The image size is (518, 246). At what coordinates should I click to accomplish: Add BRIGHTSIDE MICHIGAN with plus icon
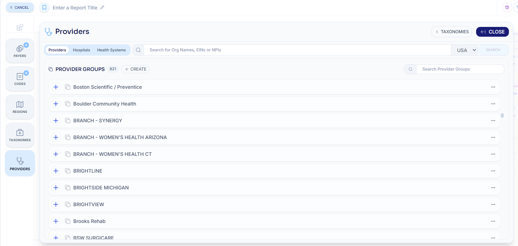pos(56,188)
